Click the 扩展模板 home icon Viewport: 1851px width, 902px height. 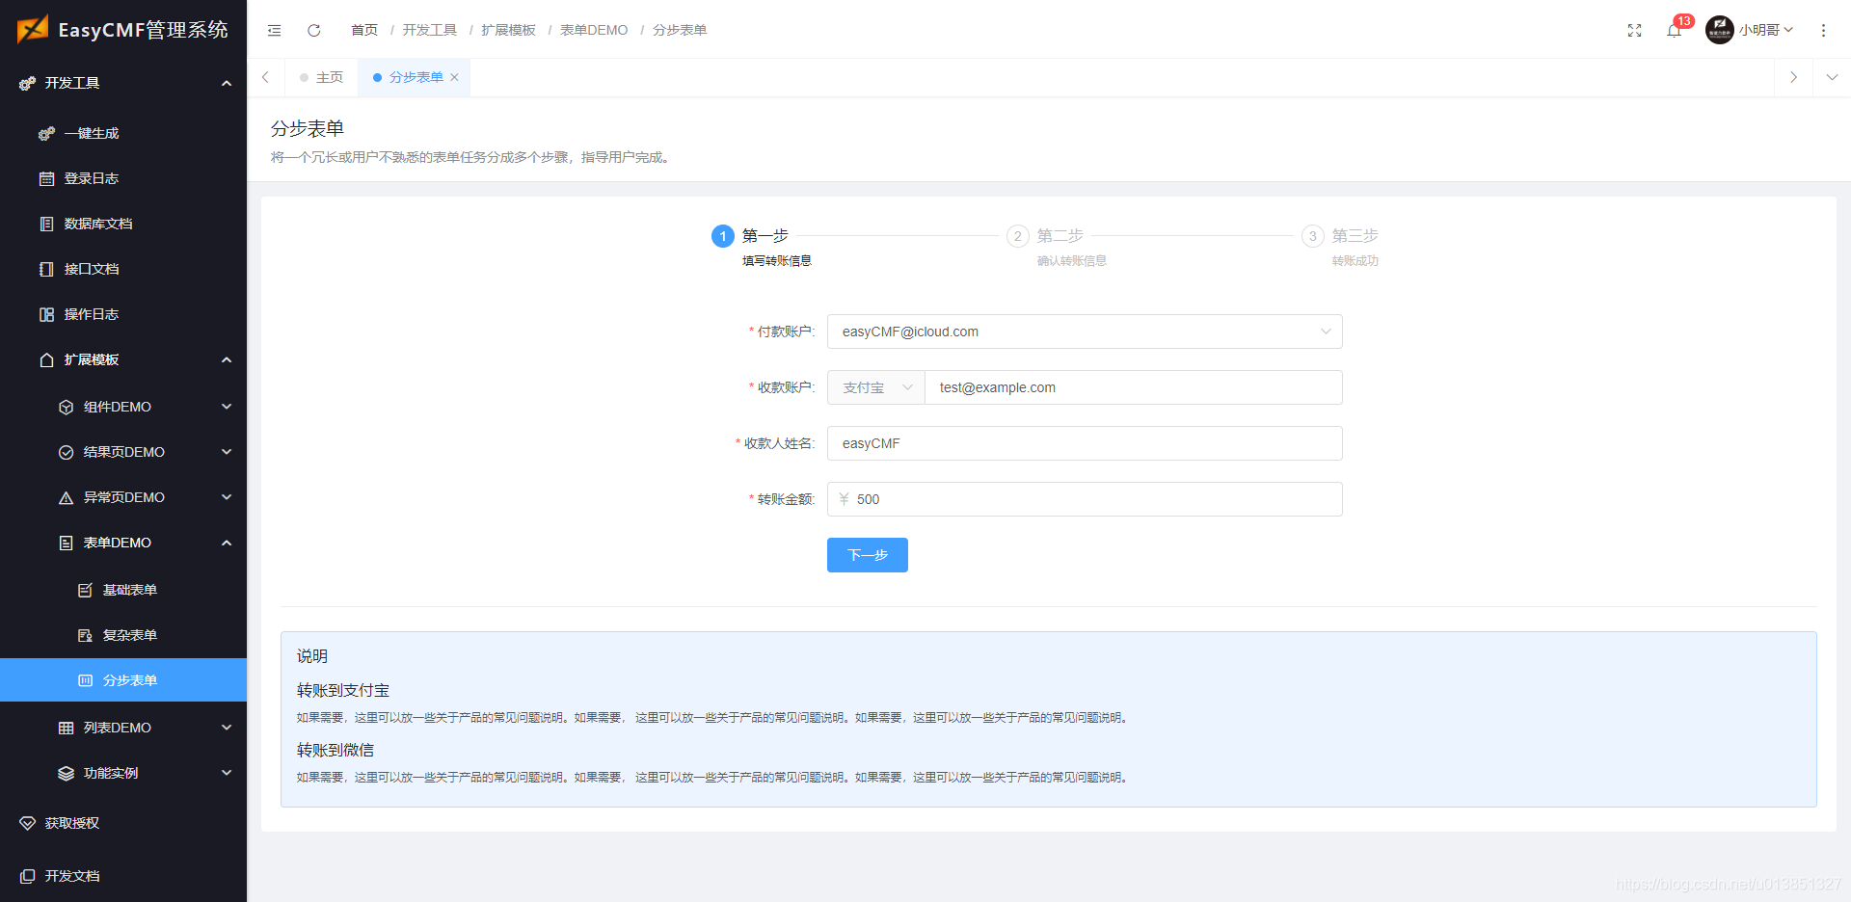click(46, 360)
